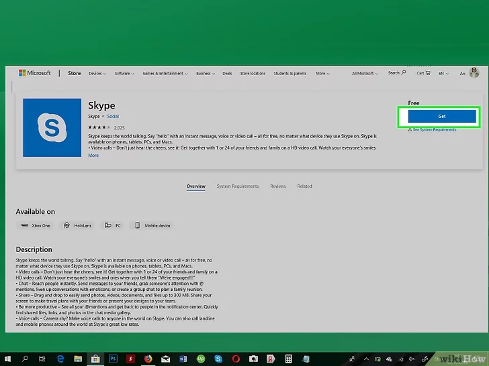Click the 2,025 ratings count

[119, 127]
